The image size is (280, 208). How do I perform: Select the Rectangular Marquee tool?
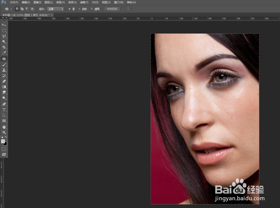(x=4, y=31)
